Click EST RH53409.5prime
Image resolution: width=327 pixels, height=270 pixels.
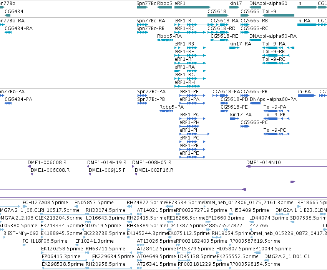point(249,210)
